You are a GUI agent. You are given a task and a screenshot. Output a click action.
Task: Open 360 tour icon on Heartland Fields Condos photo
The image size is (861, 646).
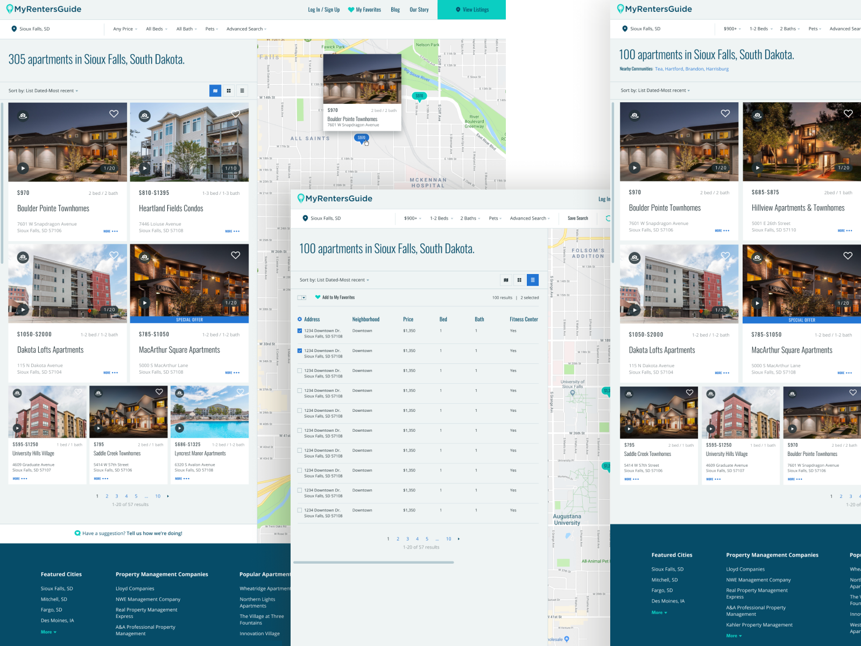coord(144,116)
